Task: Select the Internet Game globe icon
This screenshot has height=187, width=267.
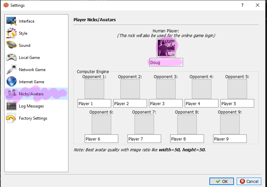Action: 11,82
